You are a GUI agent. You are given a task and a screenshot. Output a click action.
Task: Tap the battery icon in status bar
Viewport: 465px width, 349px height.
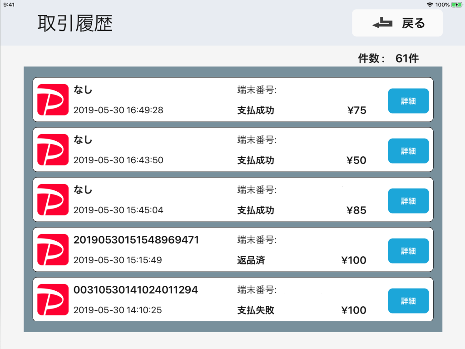(456, 5)
